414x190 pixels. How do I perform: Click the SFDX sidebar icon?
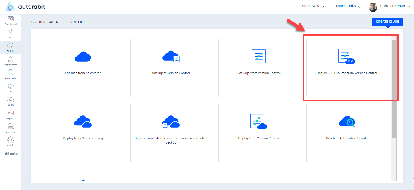(x=11, y=101)
